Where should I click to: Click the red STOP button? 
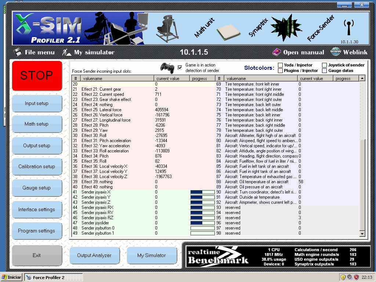pyautogui.click(x=37, y=76)
